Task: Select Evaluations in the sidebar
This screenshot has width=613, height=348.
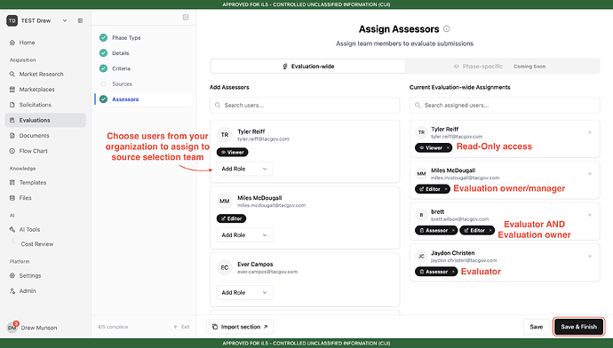Action: click(45, 121)
